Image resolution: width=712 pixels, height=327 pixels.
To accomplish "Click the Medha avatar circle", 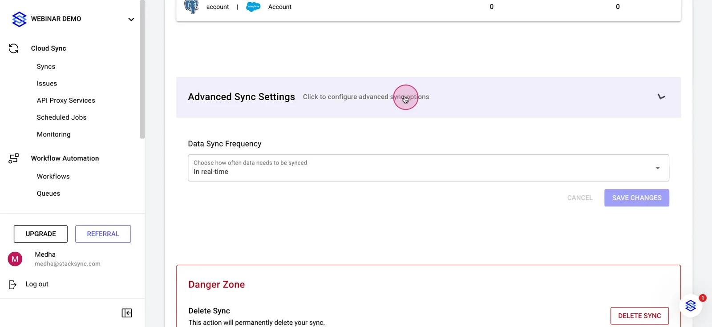I will tap(15, 259).
